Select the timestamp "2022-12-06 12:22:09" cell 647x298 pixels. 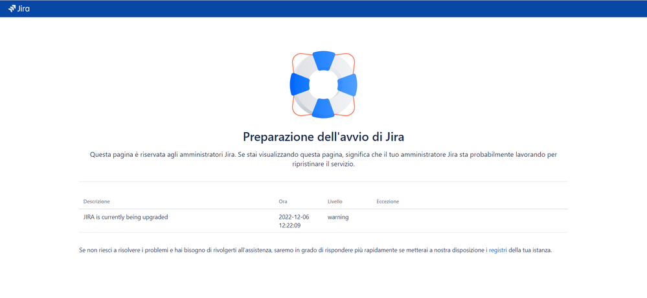294,221
